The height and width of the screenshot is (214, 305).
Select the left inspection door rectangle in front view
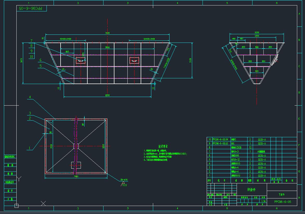[81, 60]
